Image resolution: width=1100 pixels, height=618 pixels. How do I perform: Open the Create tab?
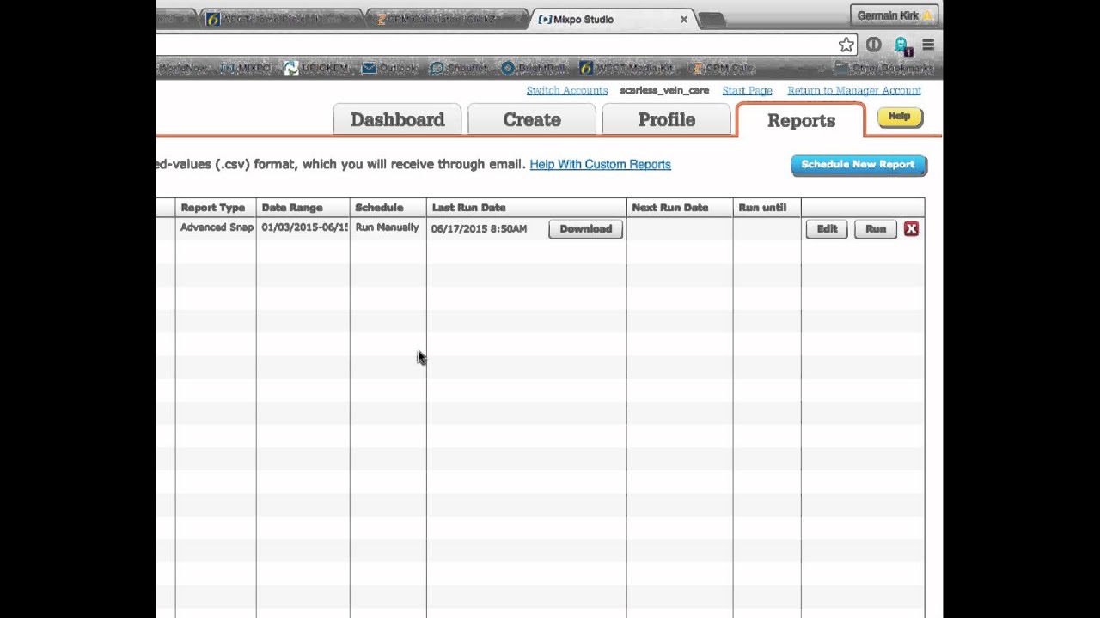[532, 119]
